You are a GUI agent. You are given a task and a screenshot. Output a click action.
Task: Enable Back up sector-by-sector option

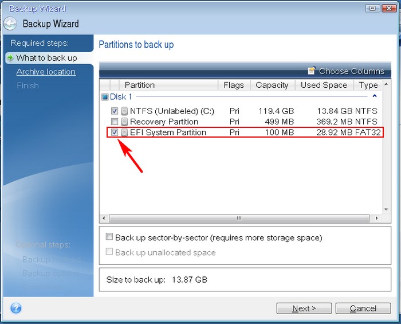pos(109,237)
